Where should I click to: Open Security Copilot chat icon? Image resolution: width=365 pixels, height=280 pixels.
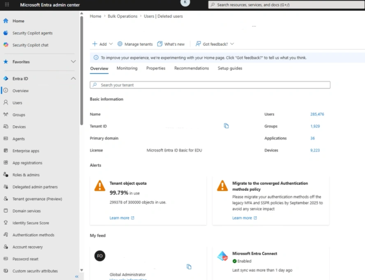coord(6,45)
